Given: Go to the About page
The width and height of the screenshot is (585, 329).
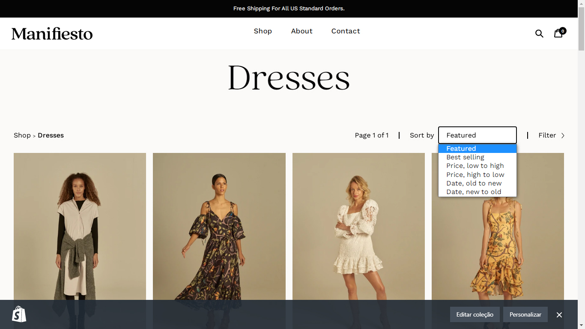Looking at the screenshot, I should [x=301, y=31].
